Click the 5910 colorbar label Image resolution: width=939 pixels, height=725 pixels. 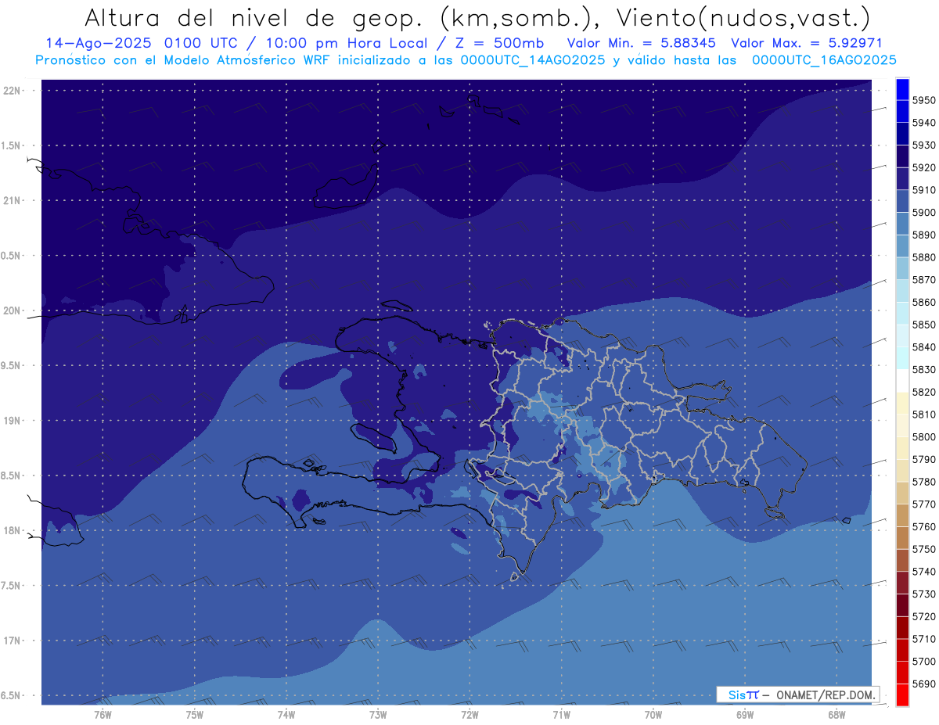(x=923, y=190)
